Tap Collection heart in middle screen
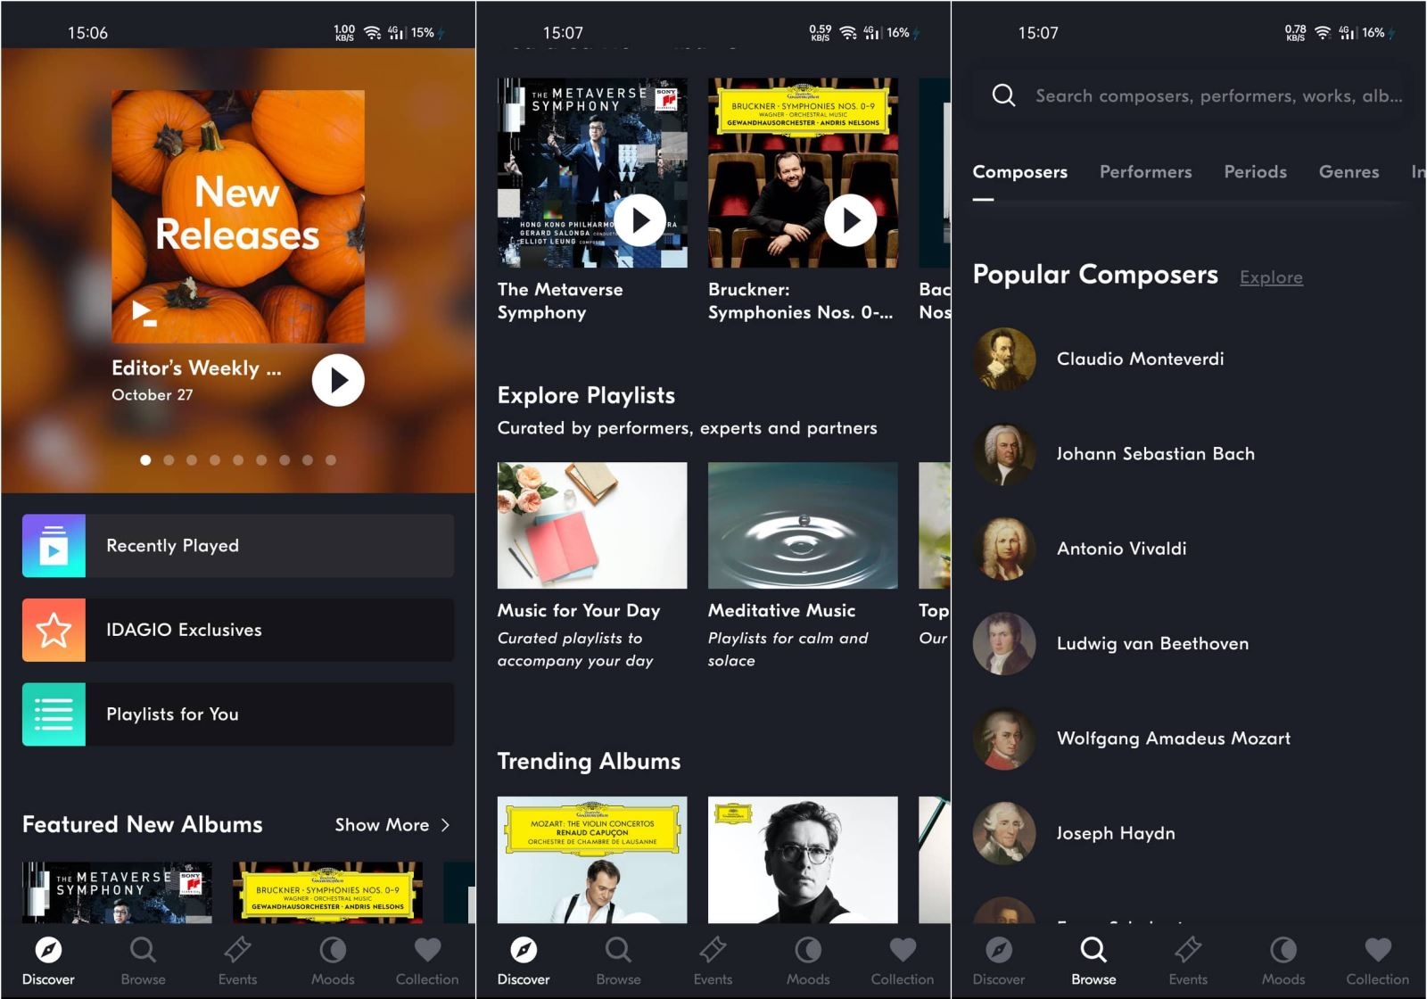This screenshot has height=999, width=1427. (x=903, y=950)
